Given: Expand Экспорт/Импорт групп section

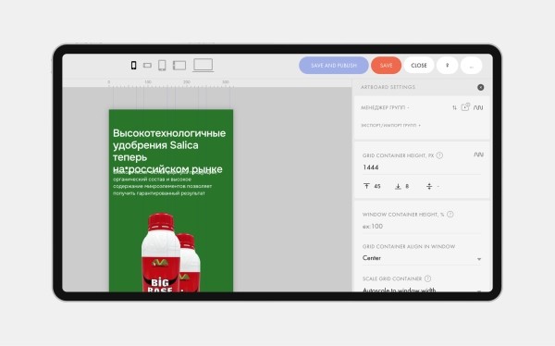Looking at the screenshot, I should pyautogui.click(x=390, y=126).
